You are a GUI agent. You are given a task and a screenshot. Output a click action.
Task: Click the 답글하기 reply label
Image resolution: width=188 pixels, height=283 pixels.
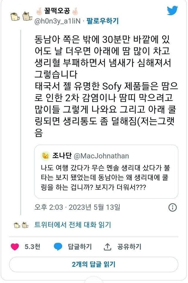pyautogui.click(x=80, y=247)
